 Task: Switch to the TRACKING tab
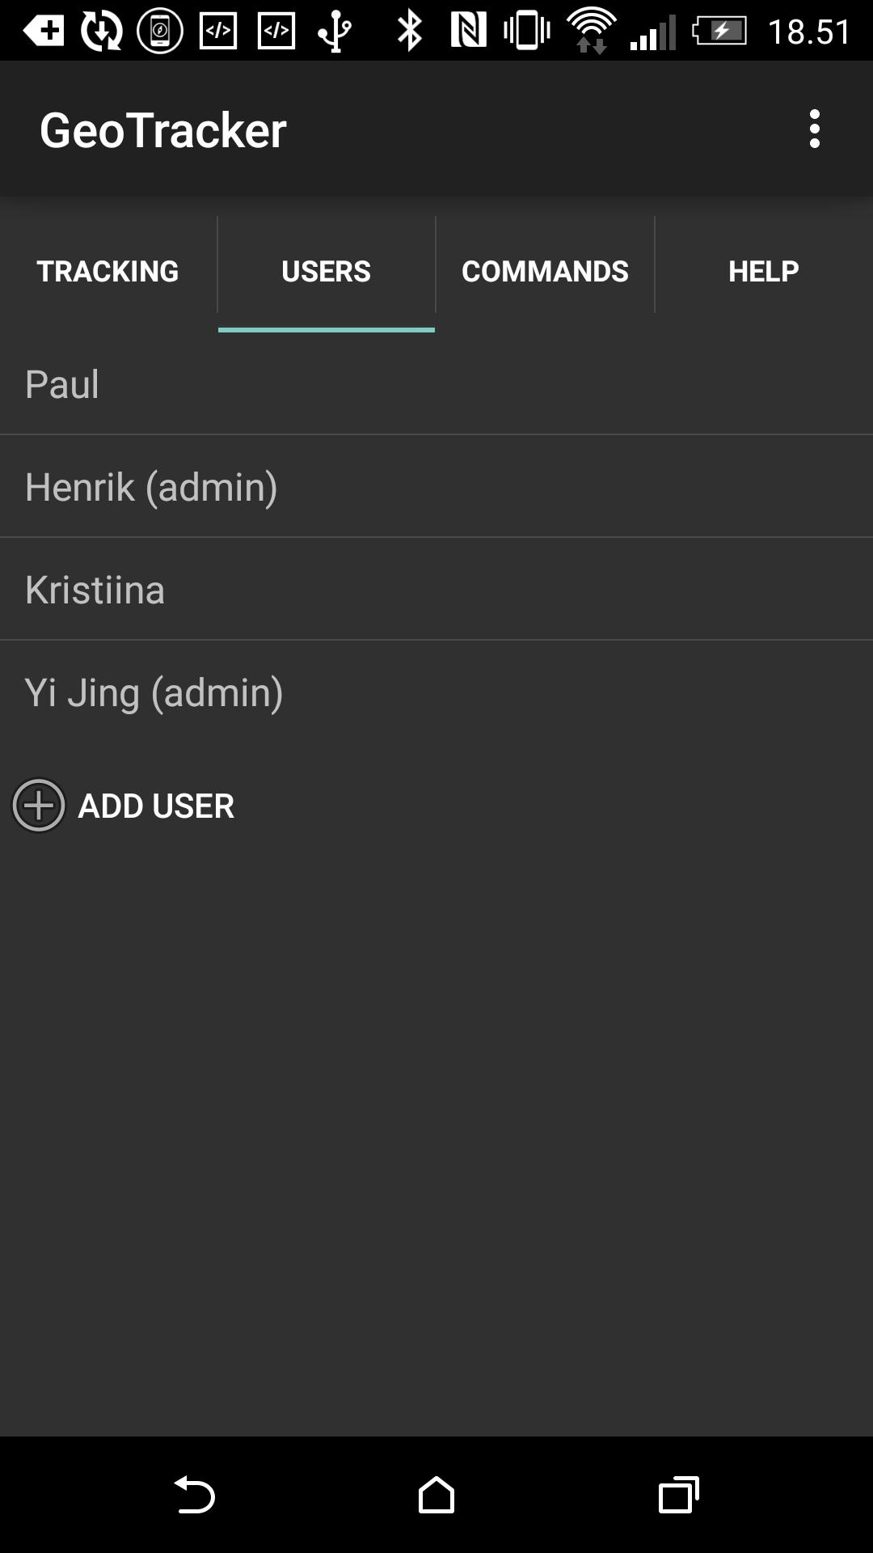(108, 271)
